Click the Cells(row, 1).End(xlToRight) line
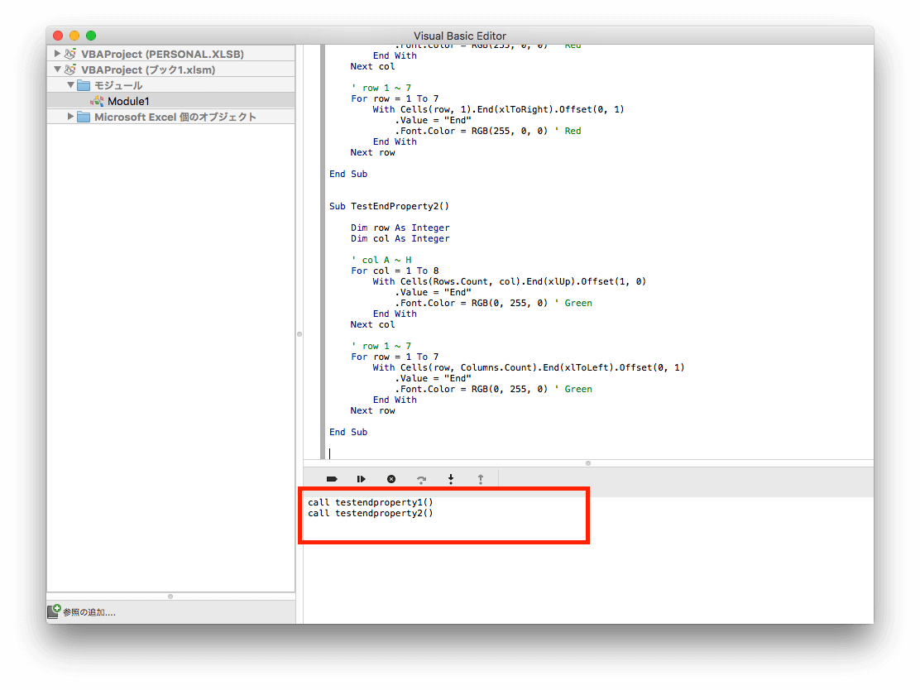The image size is (920, 690). 498,110
